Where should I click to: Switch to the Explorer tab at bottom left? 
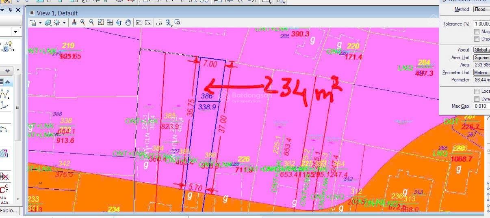(9, 211)
